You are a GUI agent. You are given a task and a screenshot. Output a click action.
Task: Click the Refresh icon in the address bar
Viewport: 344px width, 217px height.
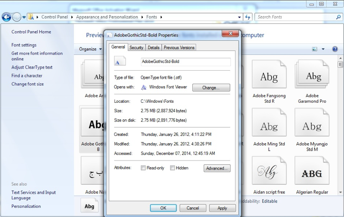[248, 17]
